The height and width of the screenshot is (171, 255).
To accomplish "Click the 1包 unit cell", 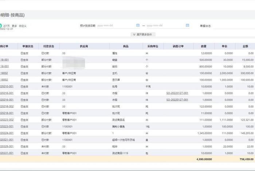I will (x=148, y=127).
